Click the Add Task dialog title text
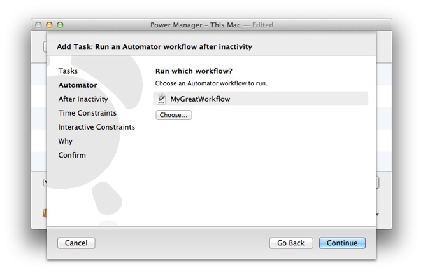The width and height of the screenshot is (423, 272). tap(154, 47)
